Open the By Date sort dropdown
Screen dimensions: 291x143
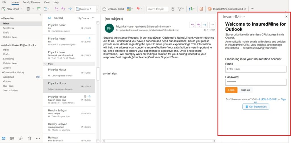(x=83, y=18)
